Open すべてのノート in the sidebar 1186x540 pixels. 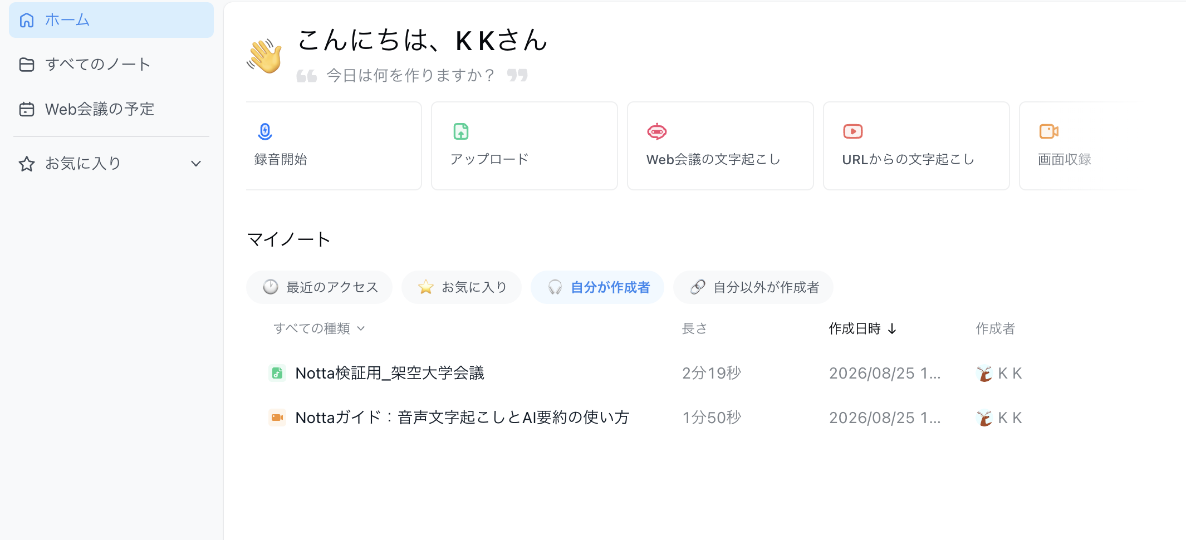111,65
